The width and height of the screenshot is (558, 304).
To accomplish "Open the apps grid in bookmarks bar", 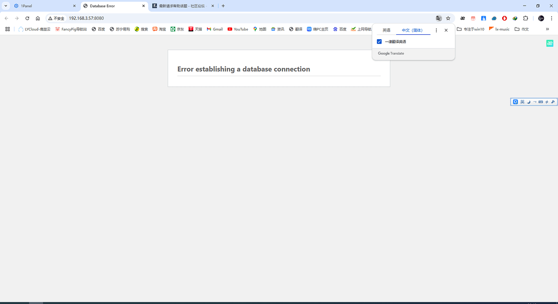I will tap(7, 29).
